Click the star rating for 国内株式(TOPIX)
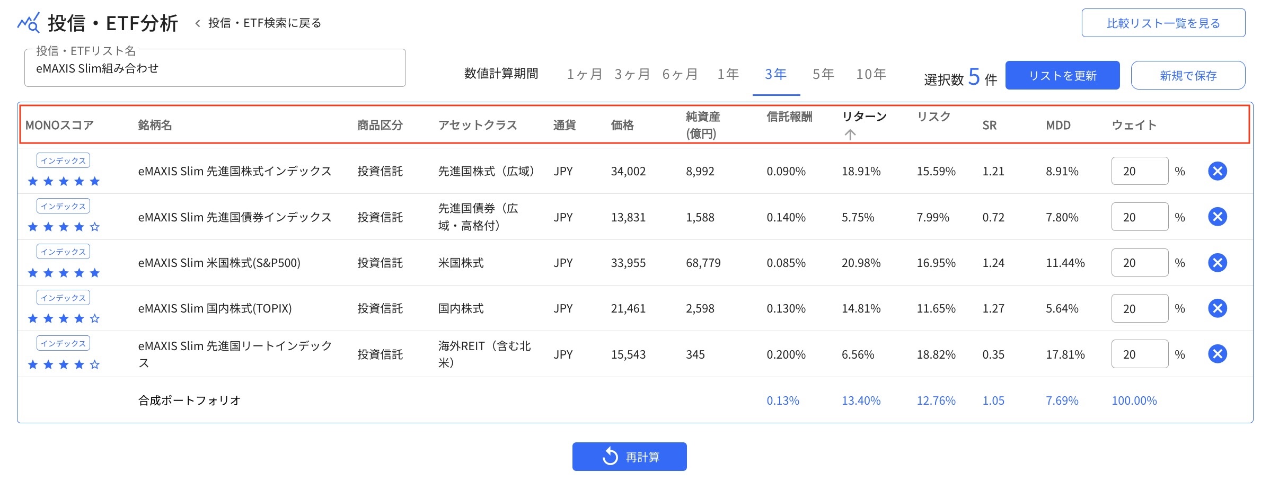 point(64,319)
